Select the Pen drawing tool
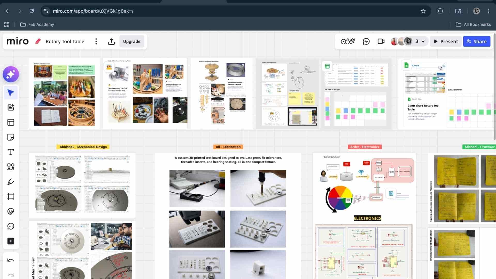Viewport: 496px width, 279px height. click(11, 182)
